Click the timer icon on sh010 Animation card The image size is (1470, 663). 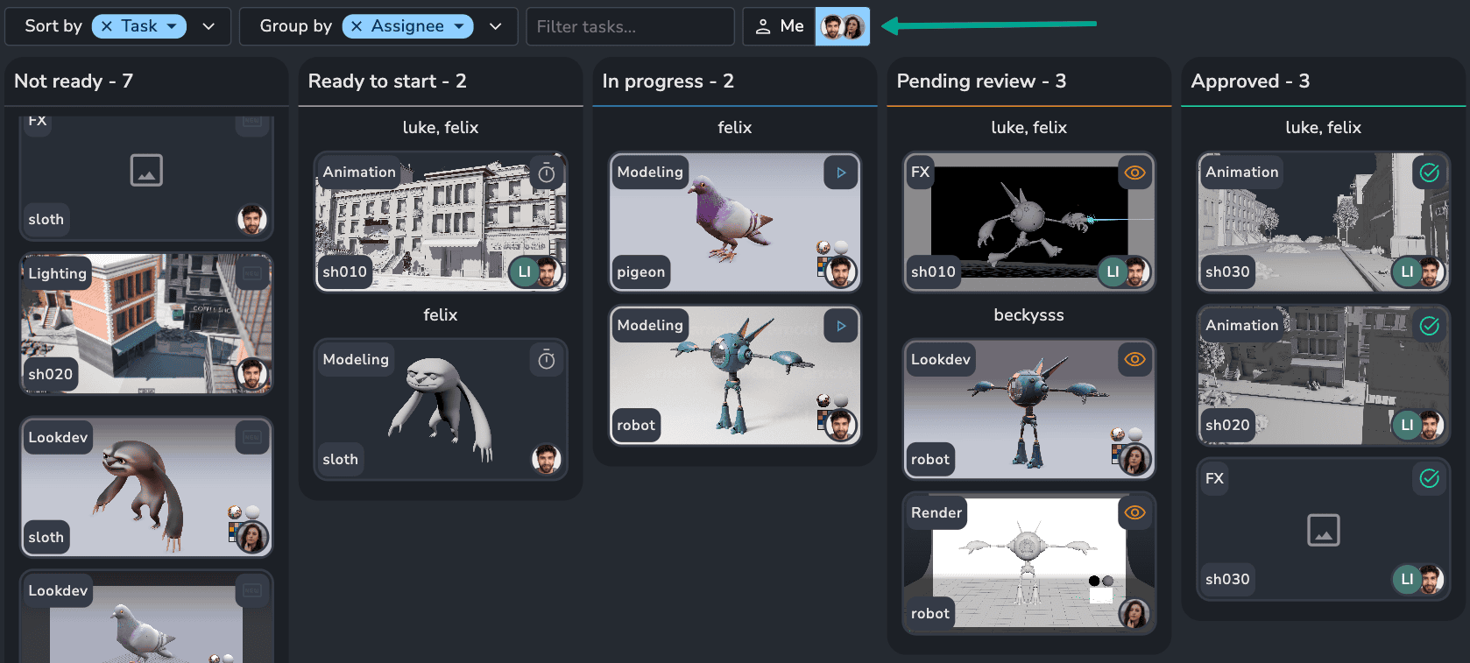pos(546,173)
